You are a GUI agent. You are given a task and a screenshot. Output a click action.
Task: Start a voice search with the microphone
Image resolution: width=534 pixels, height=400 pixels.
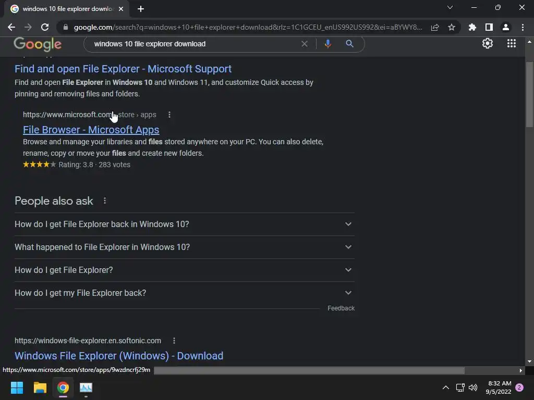(327, 44)
